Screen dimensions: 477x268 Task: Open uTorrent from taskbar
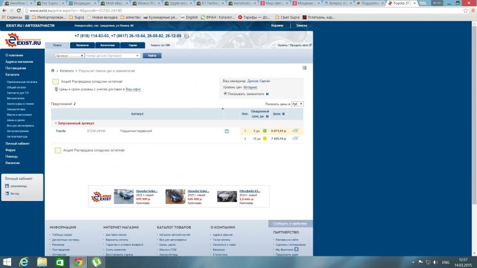[97, 262]
